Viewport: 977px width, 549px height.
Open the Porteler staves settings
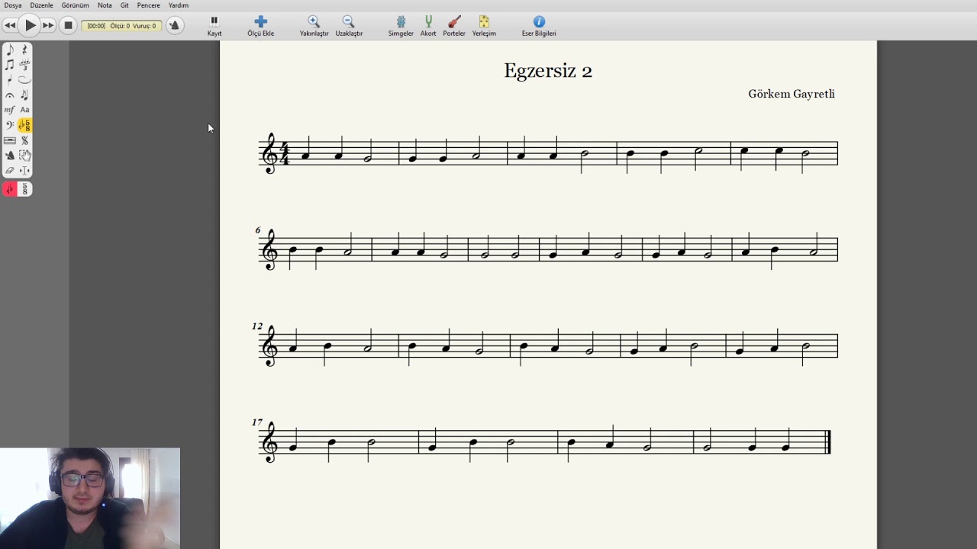pos(454,26)
